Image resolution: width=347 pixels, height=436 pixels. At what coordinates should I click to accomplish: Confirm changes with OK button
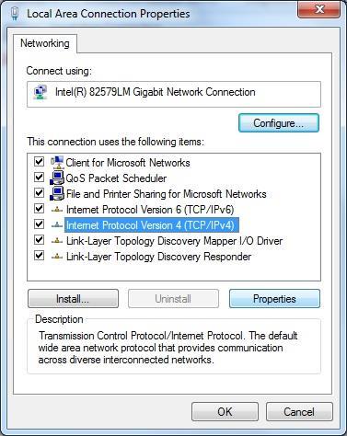225,412
